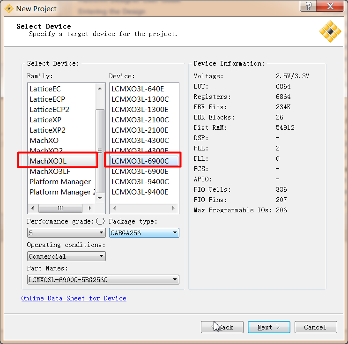
Task: Select device LCMXO3L-2100E
Action: coord(140,130)
